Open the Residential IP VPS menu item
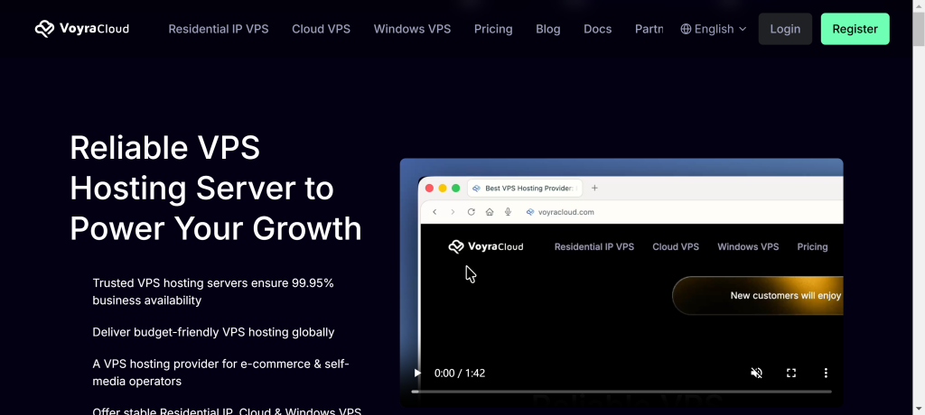The image size is (925, 415). point(218,29)
